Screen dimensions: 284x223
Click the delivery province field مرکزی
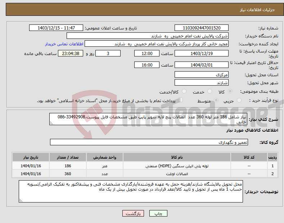pyautogui.click(x=202, y=74)
